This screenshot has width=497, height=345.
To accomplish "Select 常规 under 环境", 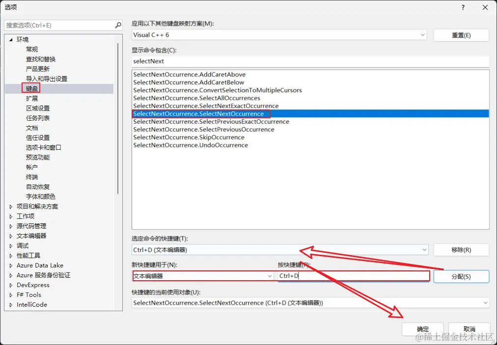I will (32, 50).
